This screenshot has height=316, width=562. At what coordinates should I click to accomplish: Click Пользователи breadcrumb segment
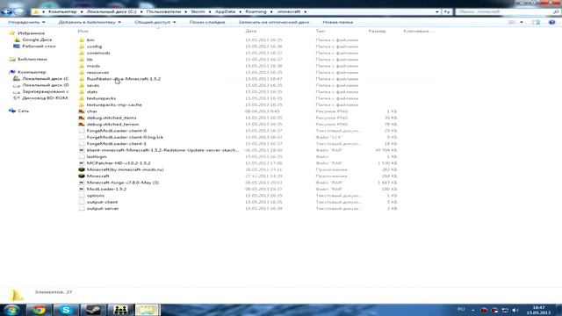tap(164, 11)
